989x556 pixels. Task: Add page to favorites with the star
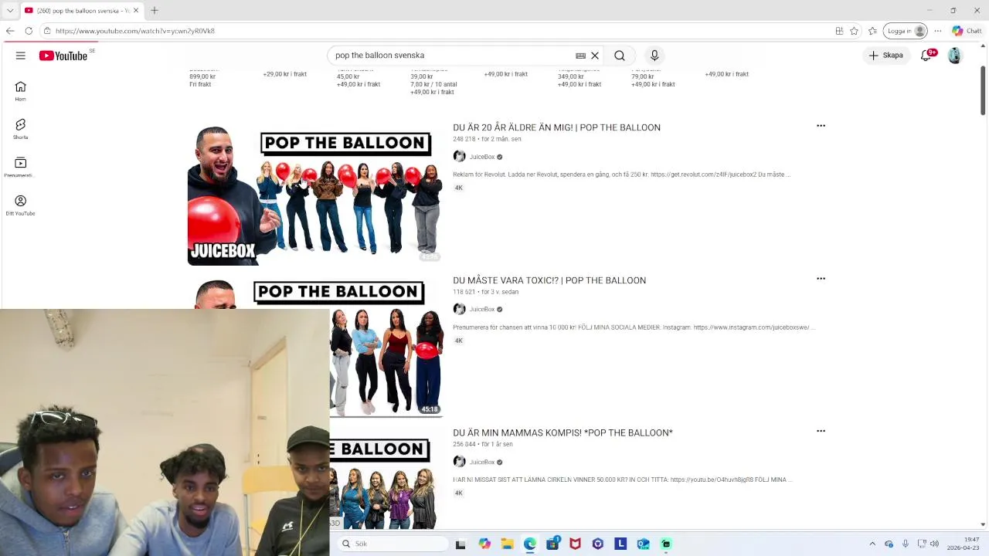[854, 31]
